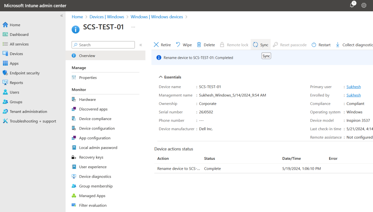The width and height of the screenshot is (373, 212).
Task: Collapse the device menu pane
Action: [x=141, y=45]
